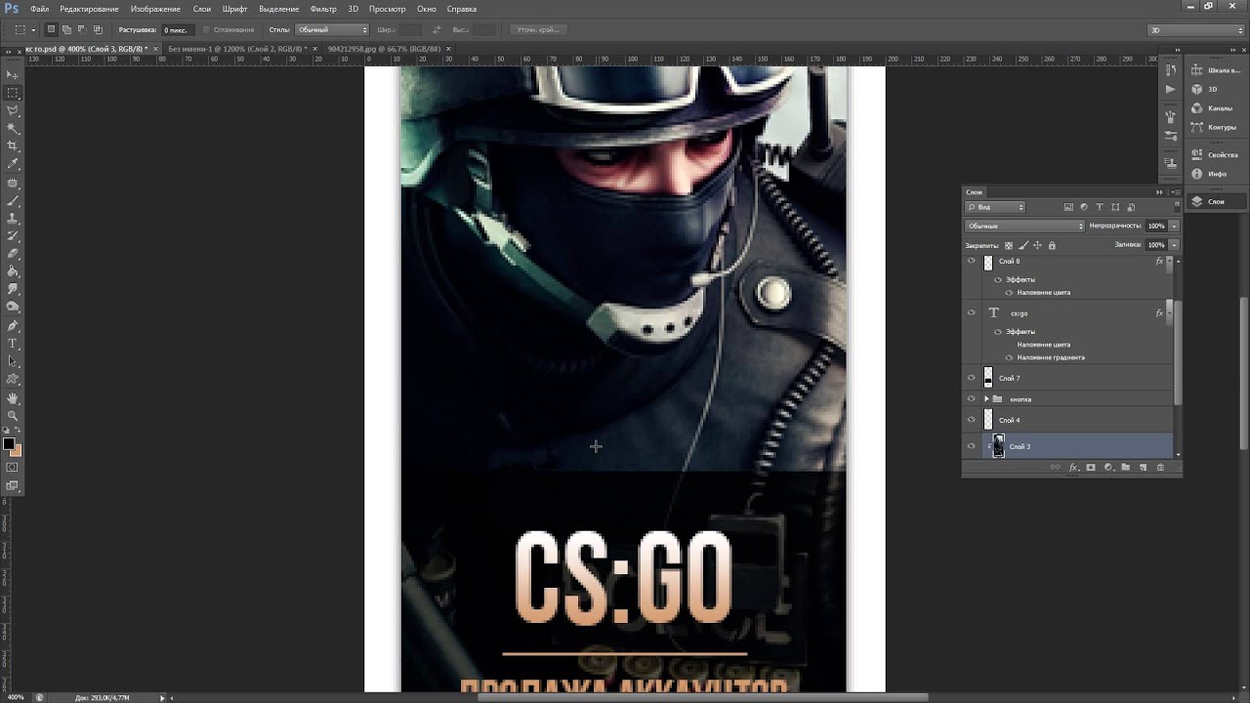Create a new layer icon
The image size is (1250, 703).
(1143, 467)
